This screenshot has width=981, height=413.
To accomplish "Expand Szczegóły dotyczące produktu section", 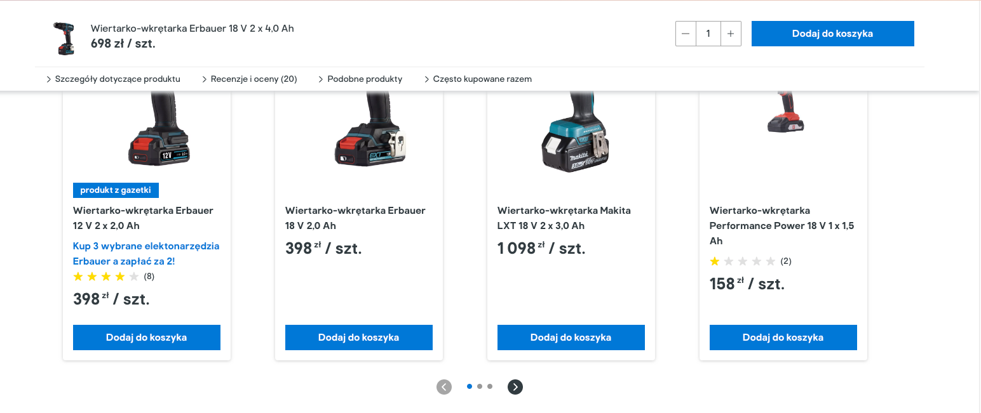I will tap(113, 79).
